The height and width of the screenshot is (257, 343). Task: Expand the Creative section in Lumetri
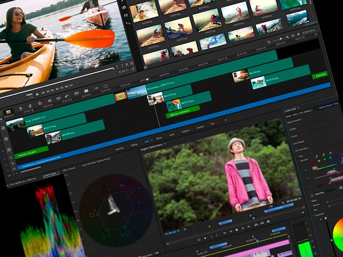coord(293,128)
